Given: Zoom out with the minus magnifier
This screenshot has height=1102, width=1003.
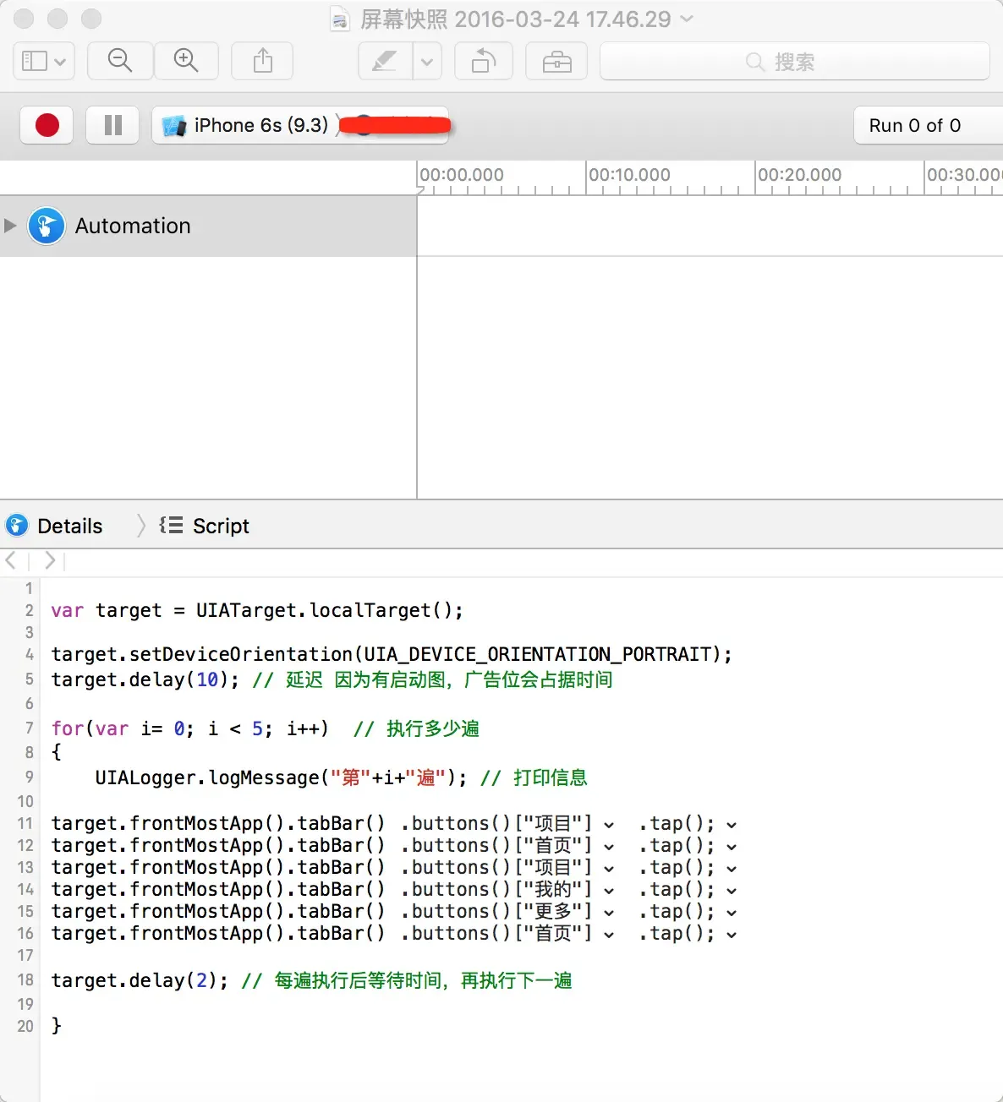Looking at the screenshot, I should (120, 61).
